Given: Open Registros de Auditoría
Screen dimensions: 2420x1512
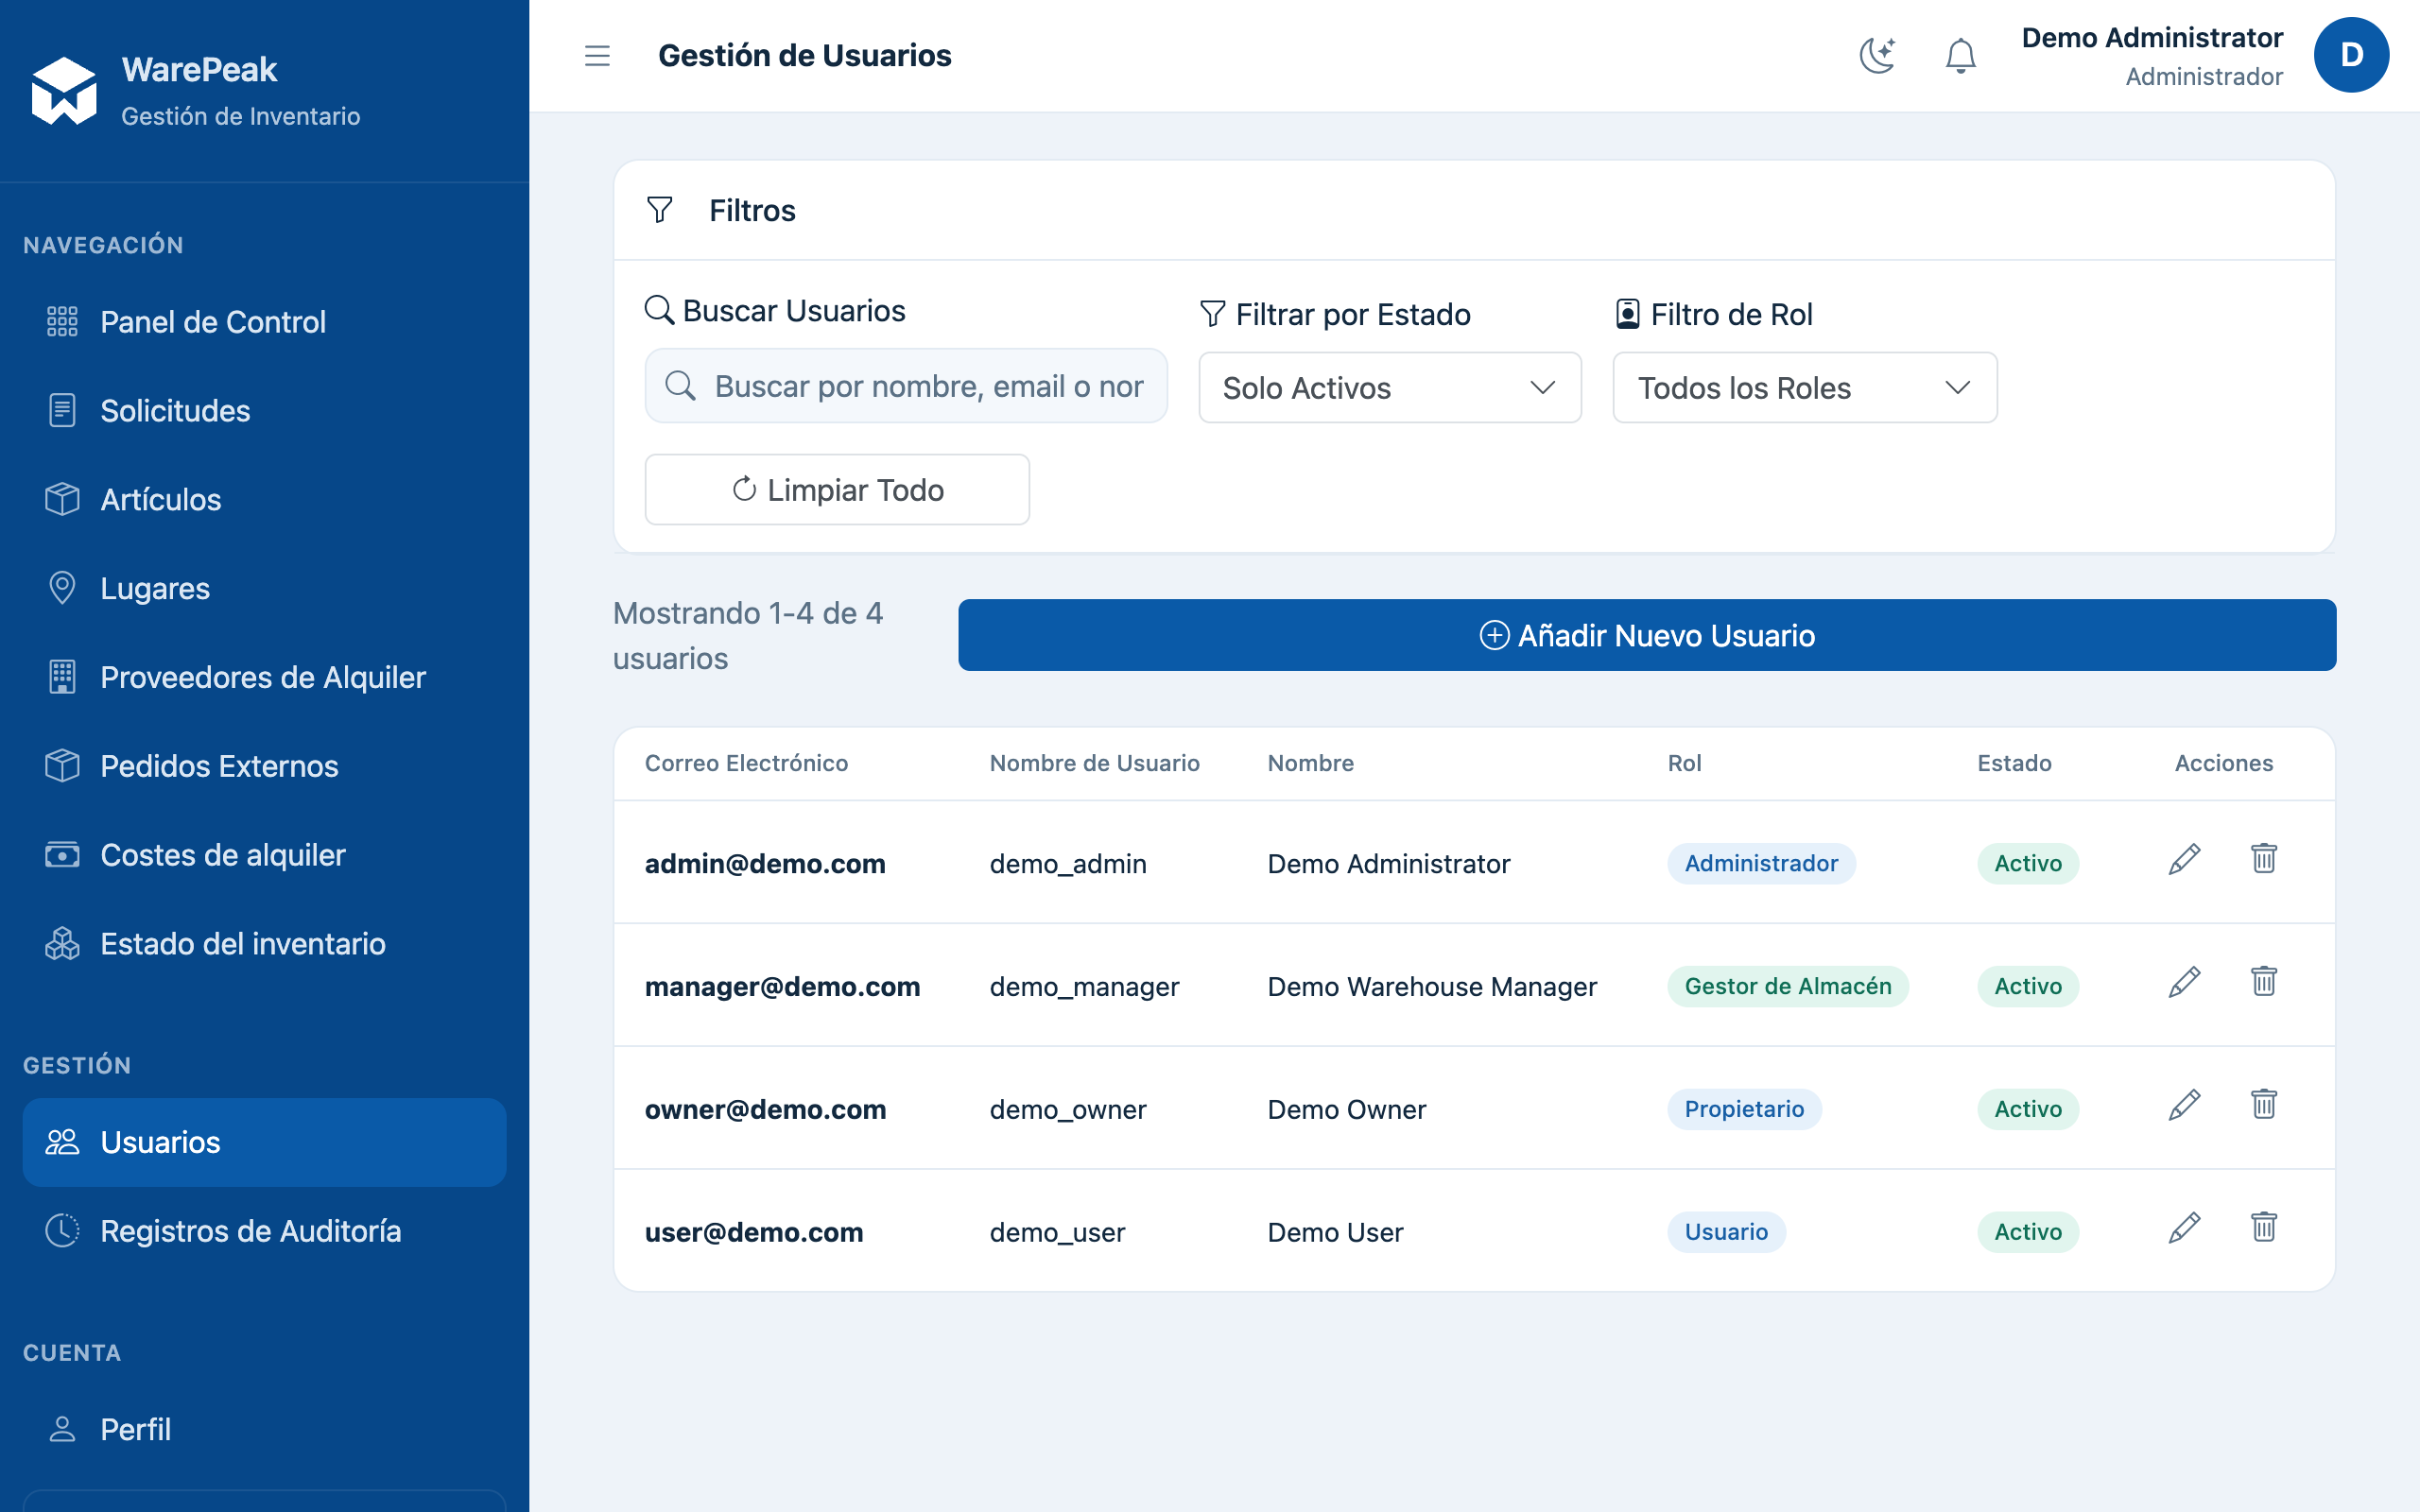Looking at the screenshot, I should (264, 1231).
